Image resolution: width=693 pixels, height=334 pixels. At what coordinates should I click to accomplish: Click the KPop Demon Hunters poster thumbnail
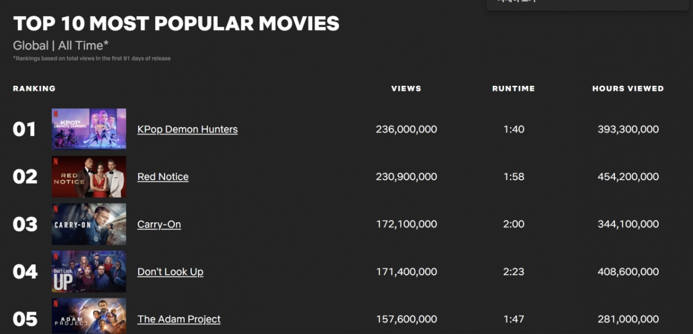(89, 129)
